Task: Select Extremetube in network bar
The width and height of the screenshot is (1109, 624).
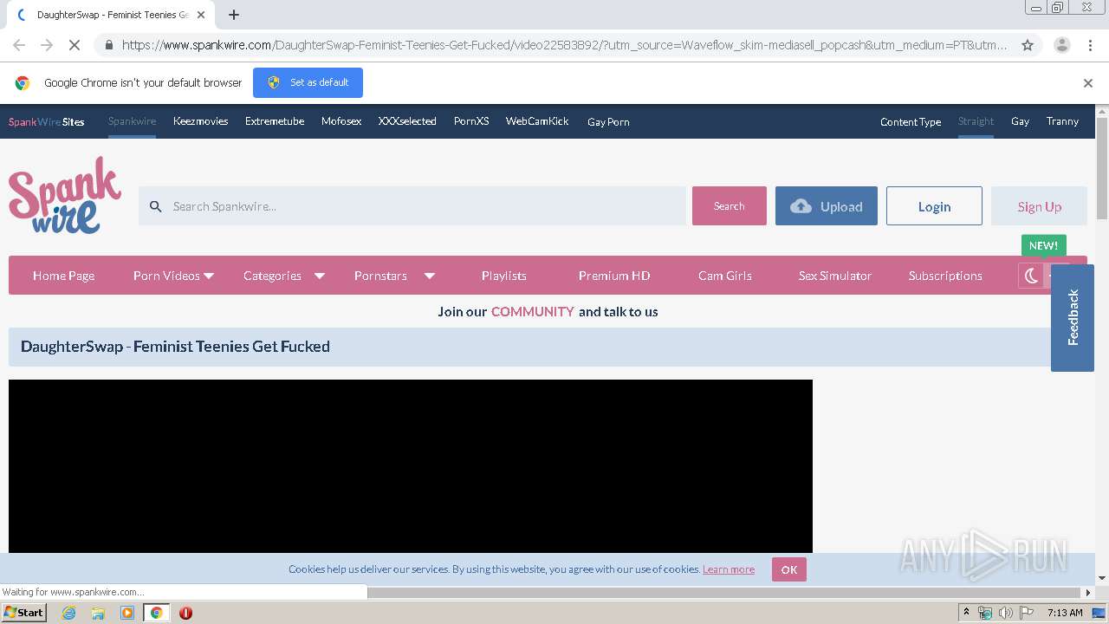Action: click(275, 121)
